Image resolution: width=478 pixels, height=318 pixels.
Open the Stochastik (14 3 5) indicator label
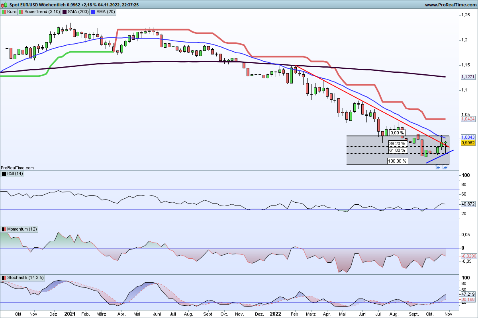[23, 277]
